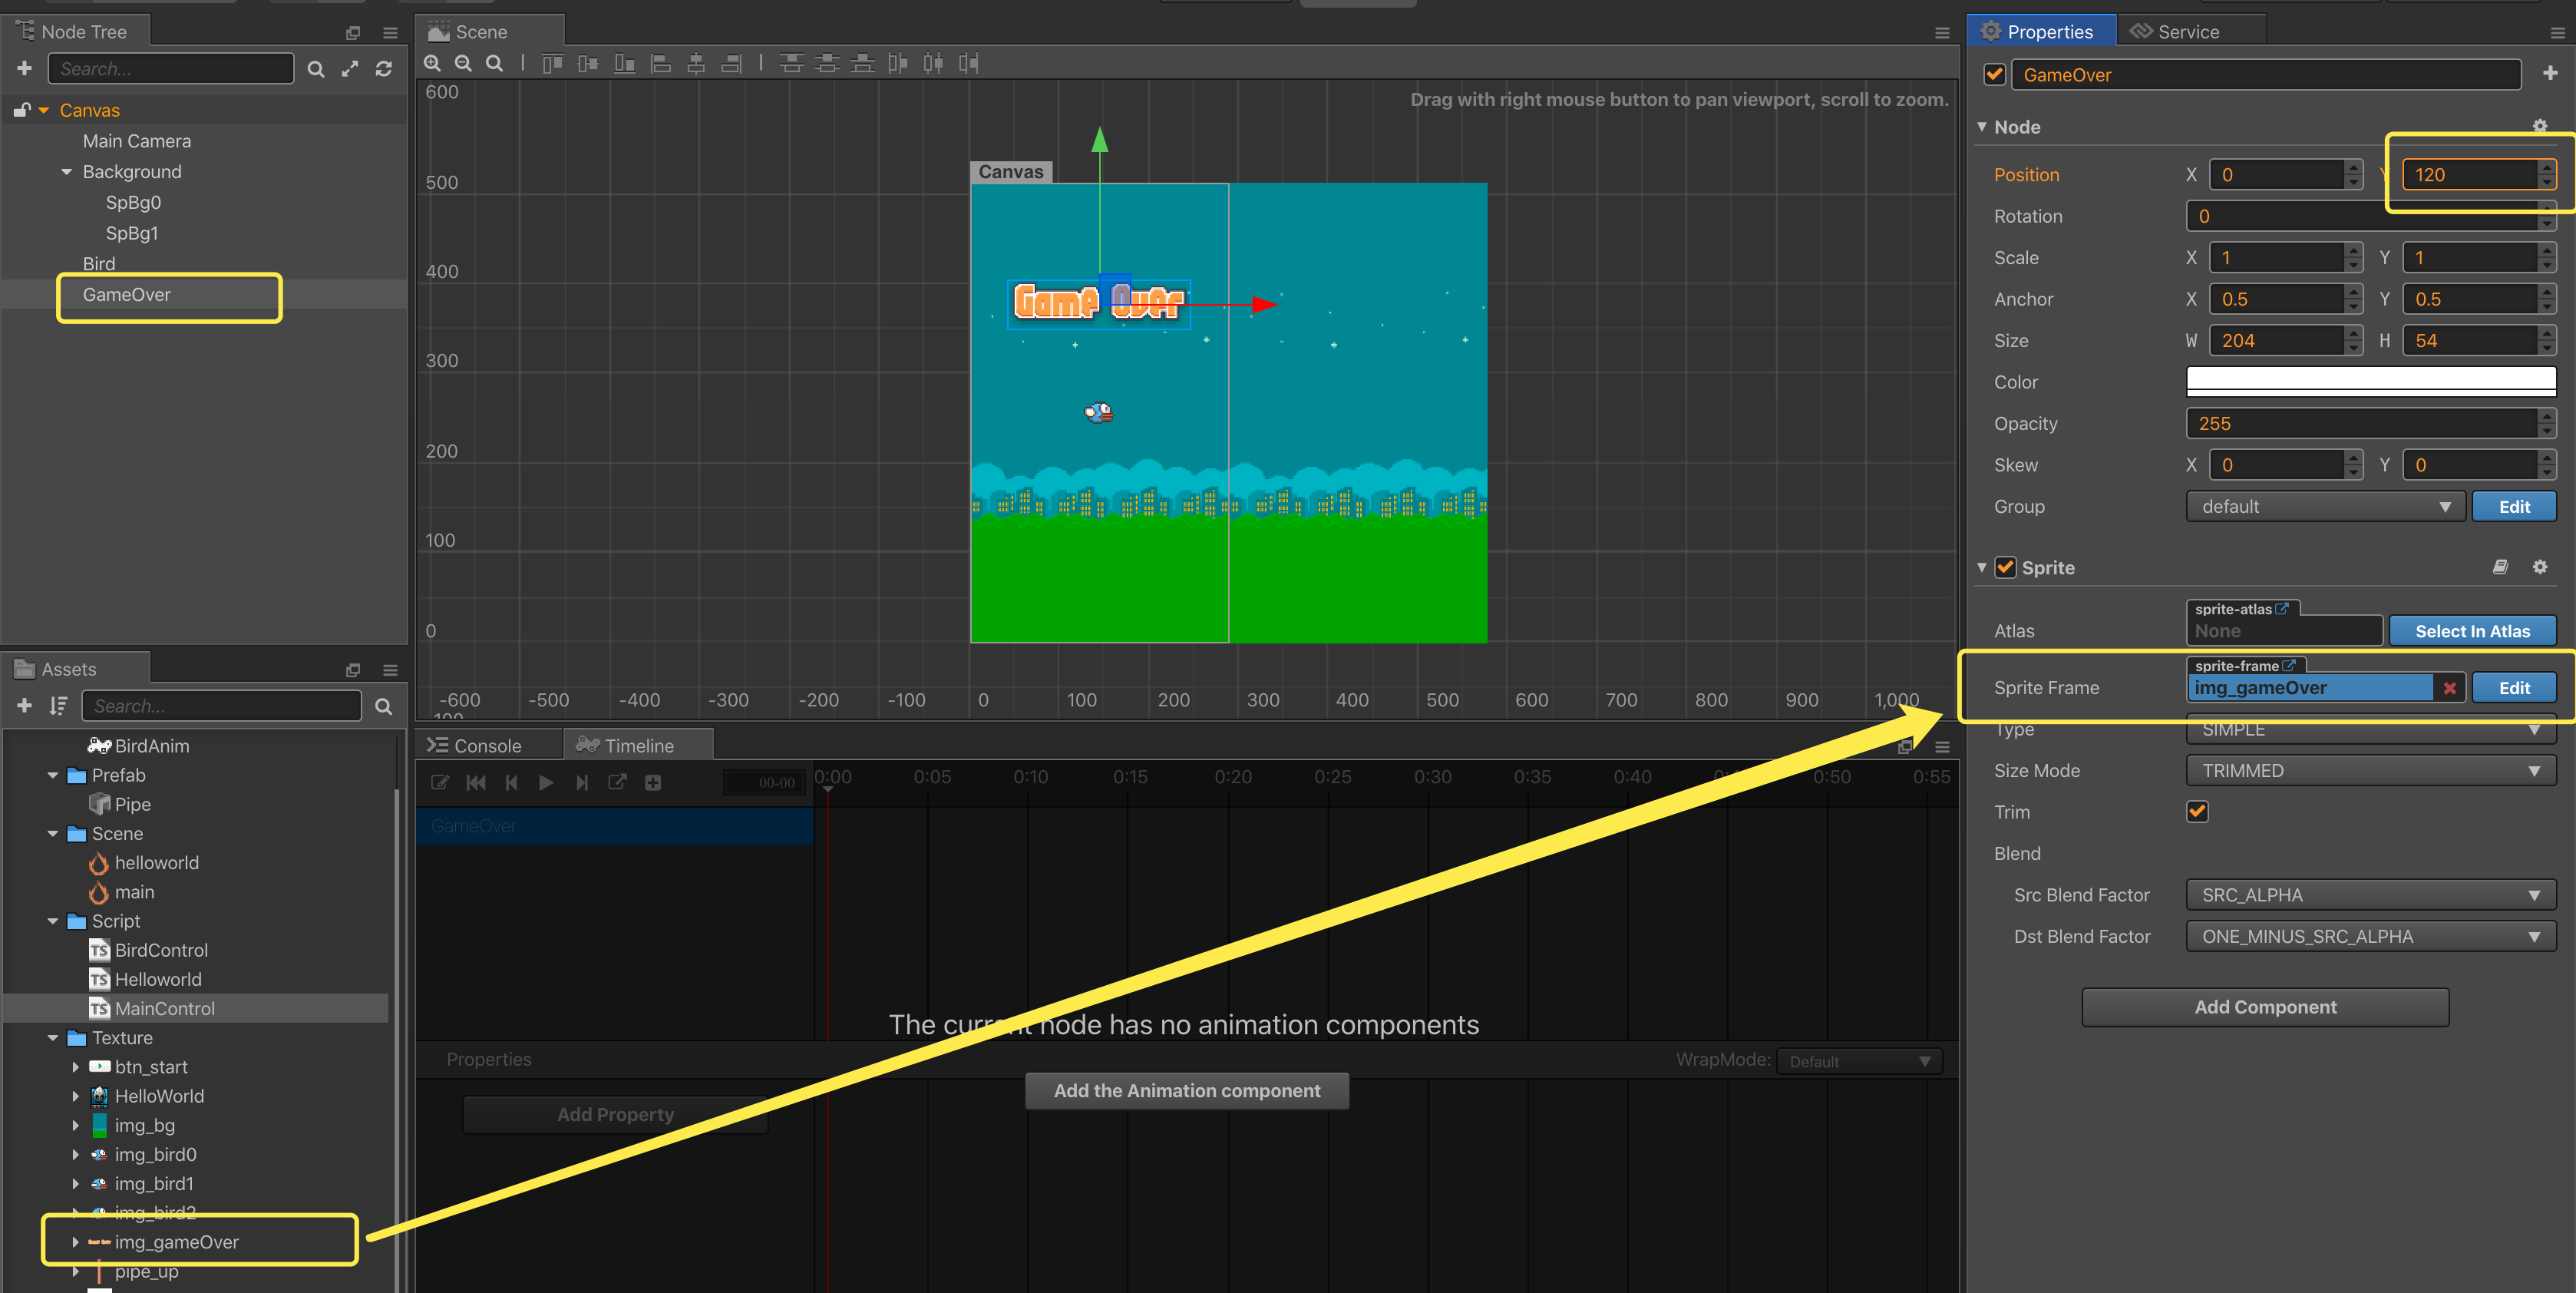This screenshot has height=1293, width=2576.
Task: Collapse the Scene folder in Assets
Action: [53, 833]
